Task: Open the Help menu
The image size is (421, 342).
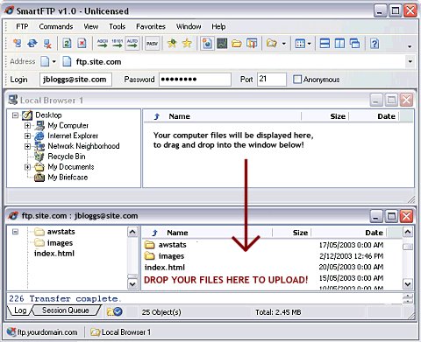Action: (218, 26)
